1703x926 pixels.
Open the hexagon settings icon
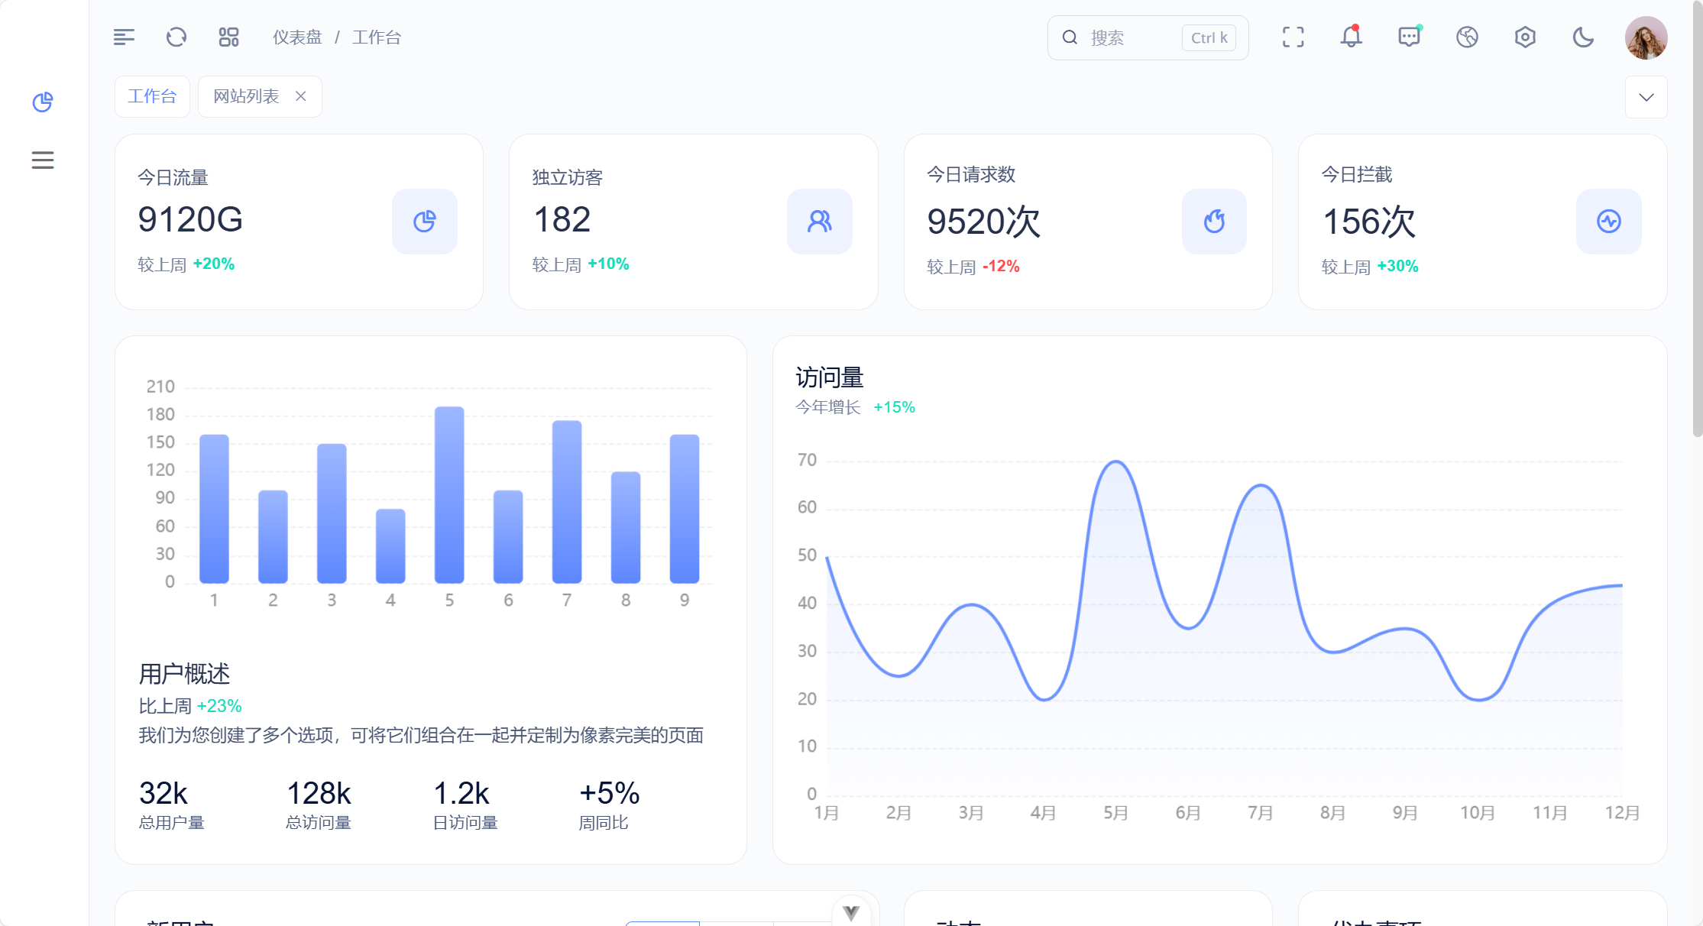(1525, 37)
